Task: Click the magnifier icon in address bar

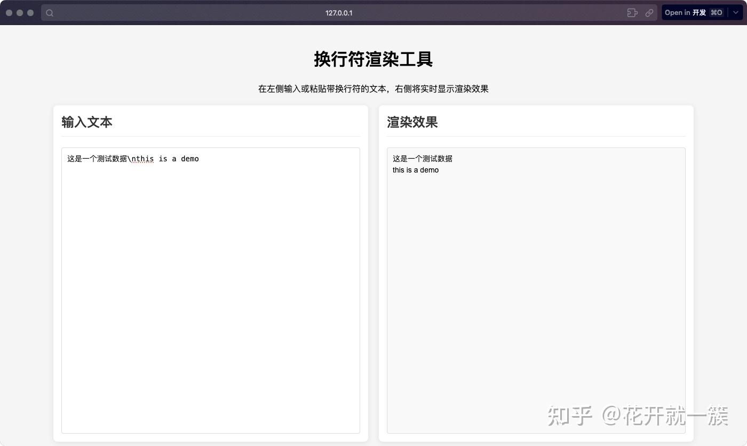Action: coord(49,12)
